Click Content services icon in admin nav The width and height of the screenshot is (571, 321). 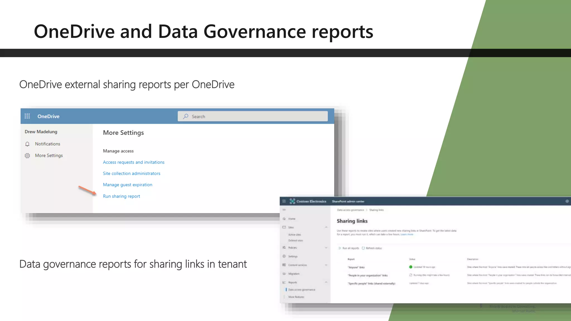pyautogui.click(x=284, y=265)
